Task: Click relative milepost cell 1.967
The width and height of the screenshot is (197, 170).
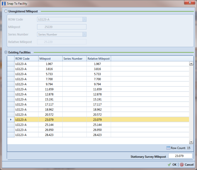Action: pyautogui.click(x=99, y=64)
